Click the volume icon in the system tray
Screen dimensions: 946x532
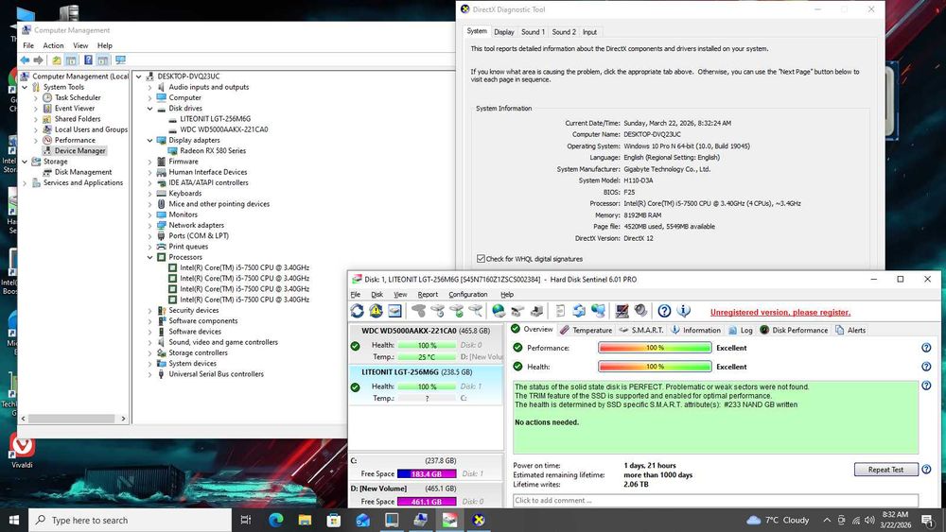coord(869,520)
